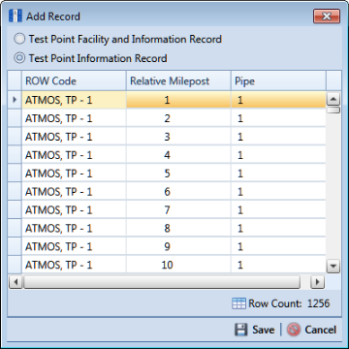
Task: Click the Add Record window title icon
Action: tap(16, 16)
